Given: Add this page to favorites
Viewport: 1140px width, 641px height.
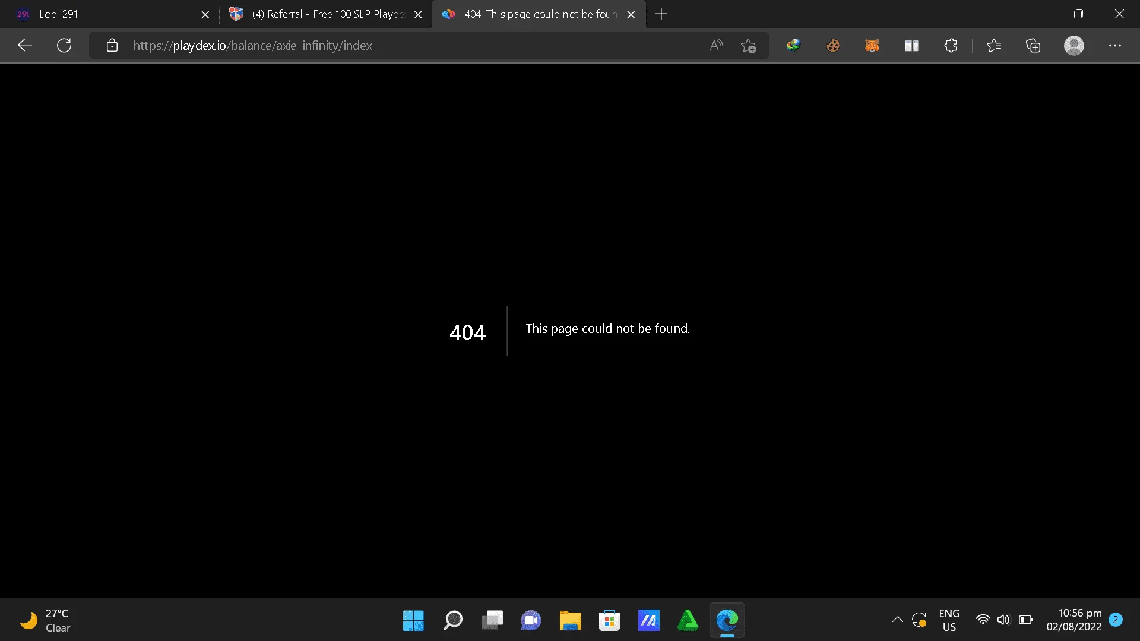Looking at the screenshot, I should tap(748, 46).
